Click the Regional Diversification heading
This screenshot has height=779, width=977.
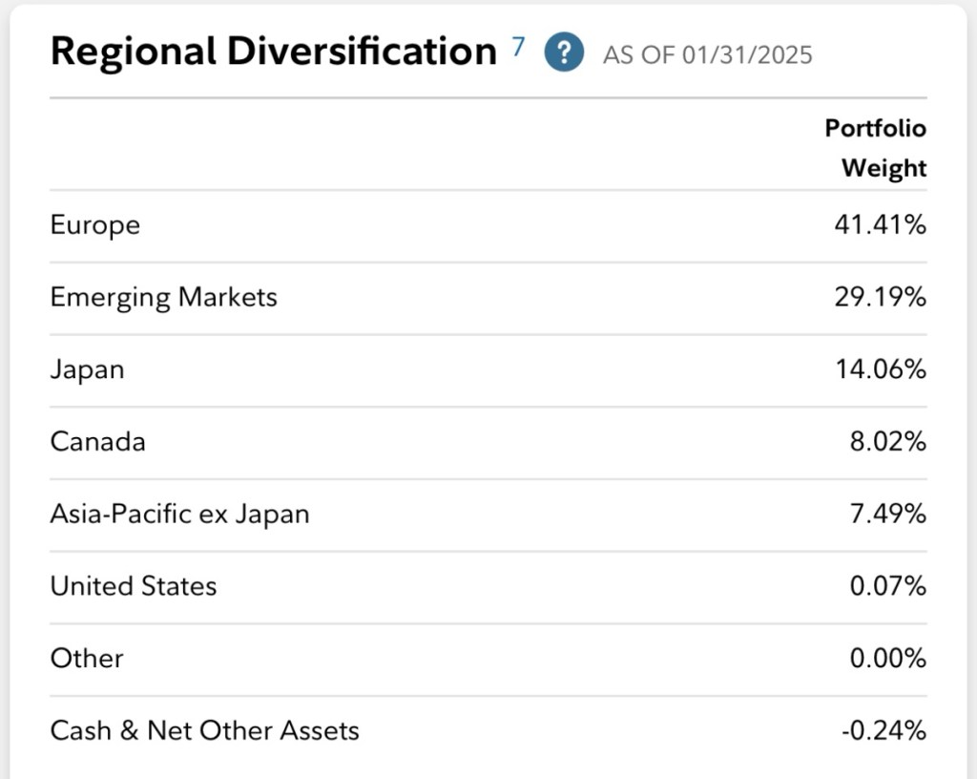pyautogui.click(x=273, y=52)
